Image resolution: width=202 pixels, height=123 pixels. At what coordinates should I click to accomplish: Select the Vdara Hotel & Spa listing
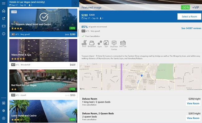pos(43,53)
